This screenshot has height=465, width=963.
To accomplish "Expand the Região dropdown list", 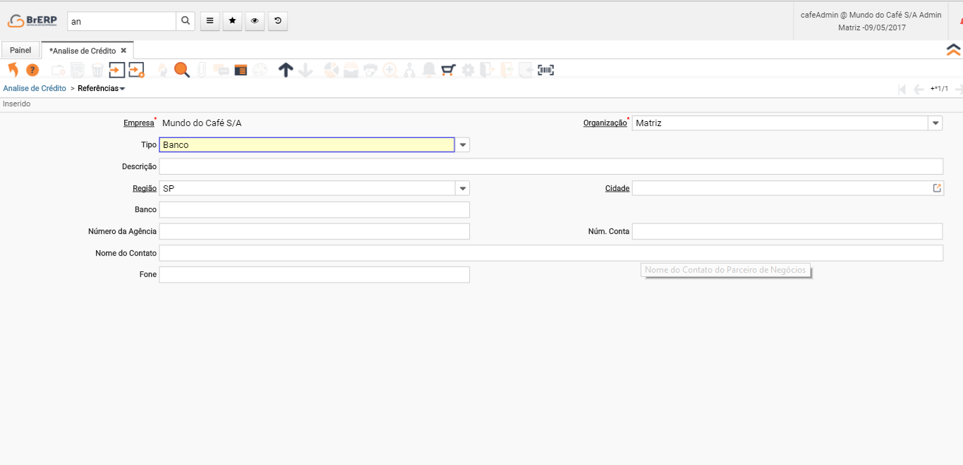I will click(463, 188).
